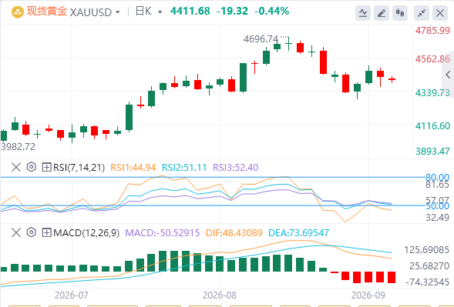The height and width of the screenshot is (307, 454).
Task: Expand the XAUUSD symbol dropdown arrow
Action: 118,12
